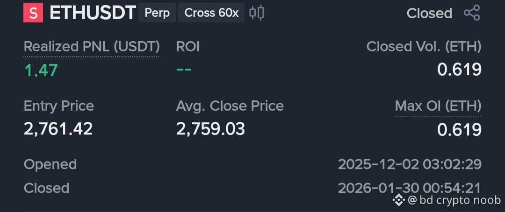The width and height of the screenshot is (505, 212).
Task: Click the red S short-side badge
Action: tap(33, 13)
